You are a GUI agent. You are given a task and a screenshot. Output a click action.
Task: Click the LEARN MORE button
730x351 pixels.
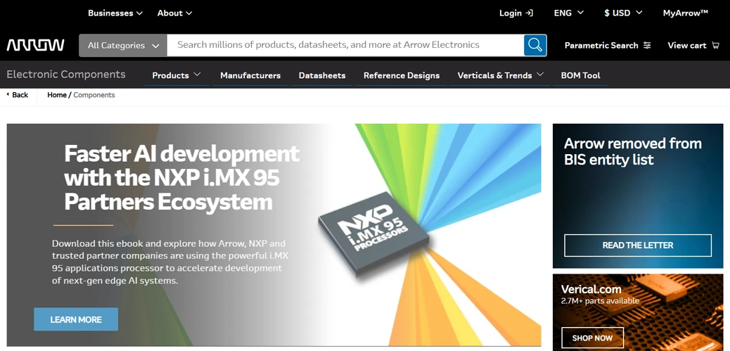tap(76, 319)
